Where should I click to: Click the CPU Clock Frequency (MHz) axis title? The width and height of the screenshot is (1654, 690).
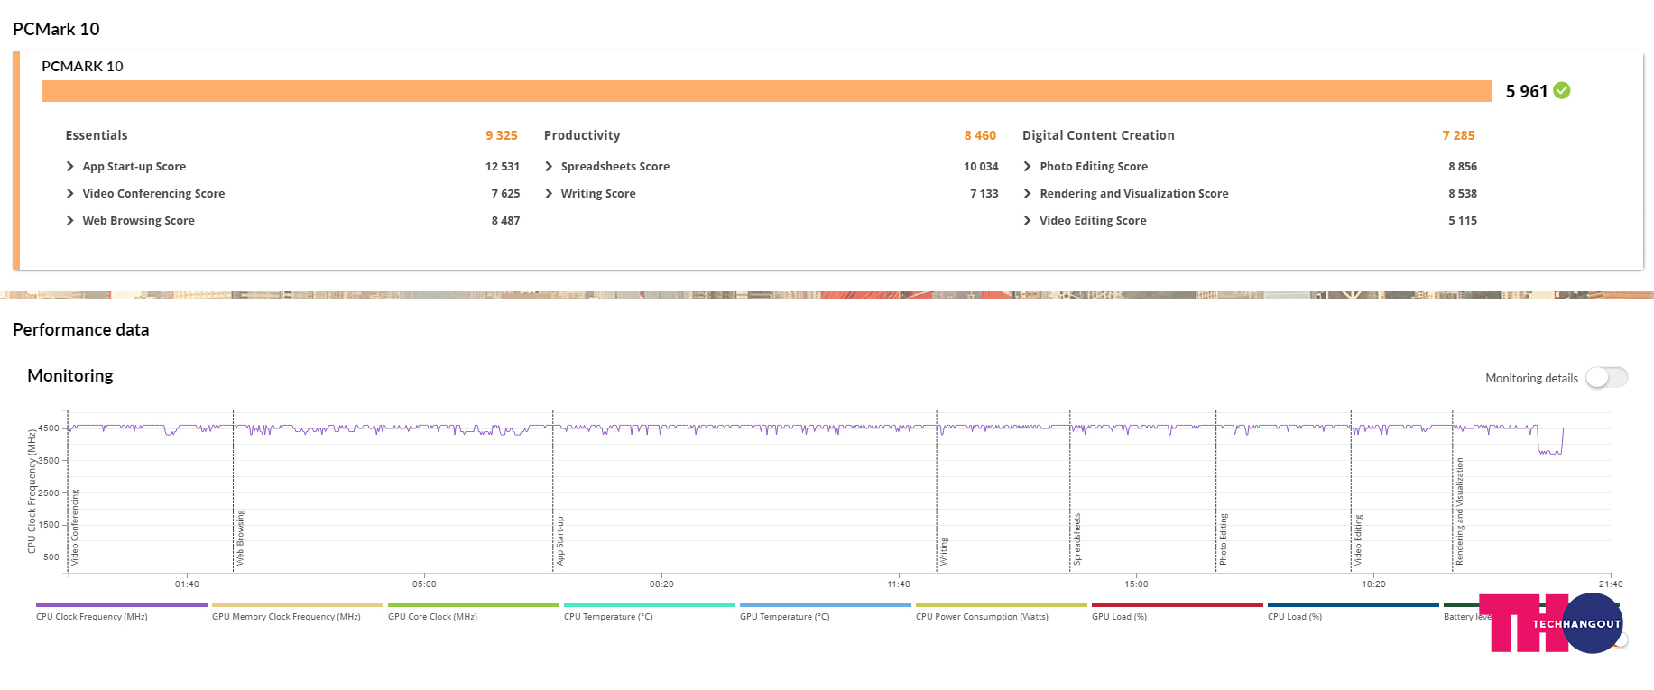[32, 492]
